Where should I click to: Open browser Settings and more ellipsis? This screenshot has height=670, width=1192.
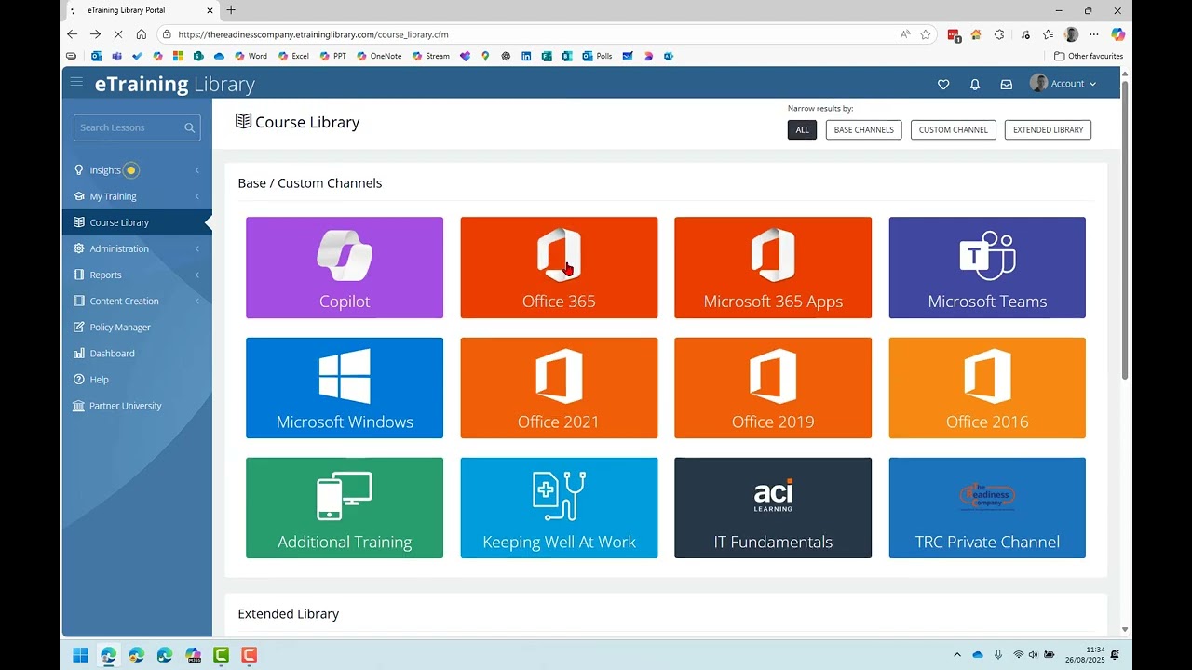tap(1094, 34)
